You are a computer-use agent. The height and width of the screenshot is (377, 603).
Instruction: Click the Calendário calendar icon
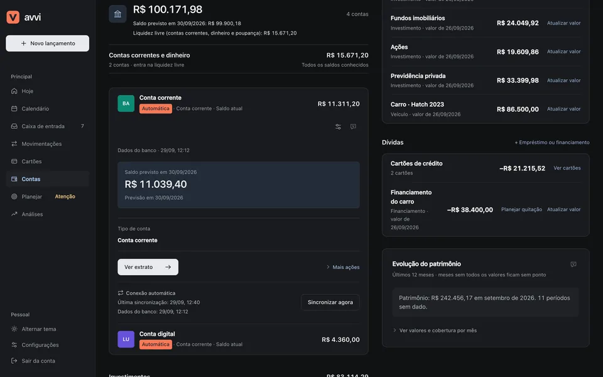[x=14, y=109]
